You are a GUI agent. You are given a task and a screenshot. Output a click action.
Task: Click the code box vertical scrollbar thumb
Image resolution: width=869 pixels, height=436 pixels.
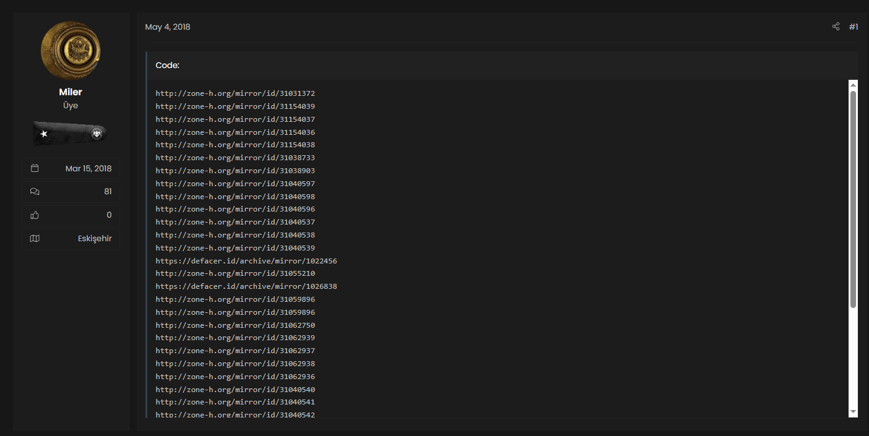coord(853,198)
